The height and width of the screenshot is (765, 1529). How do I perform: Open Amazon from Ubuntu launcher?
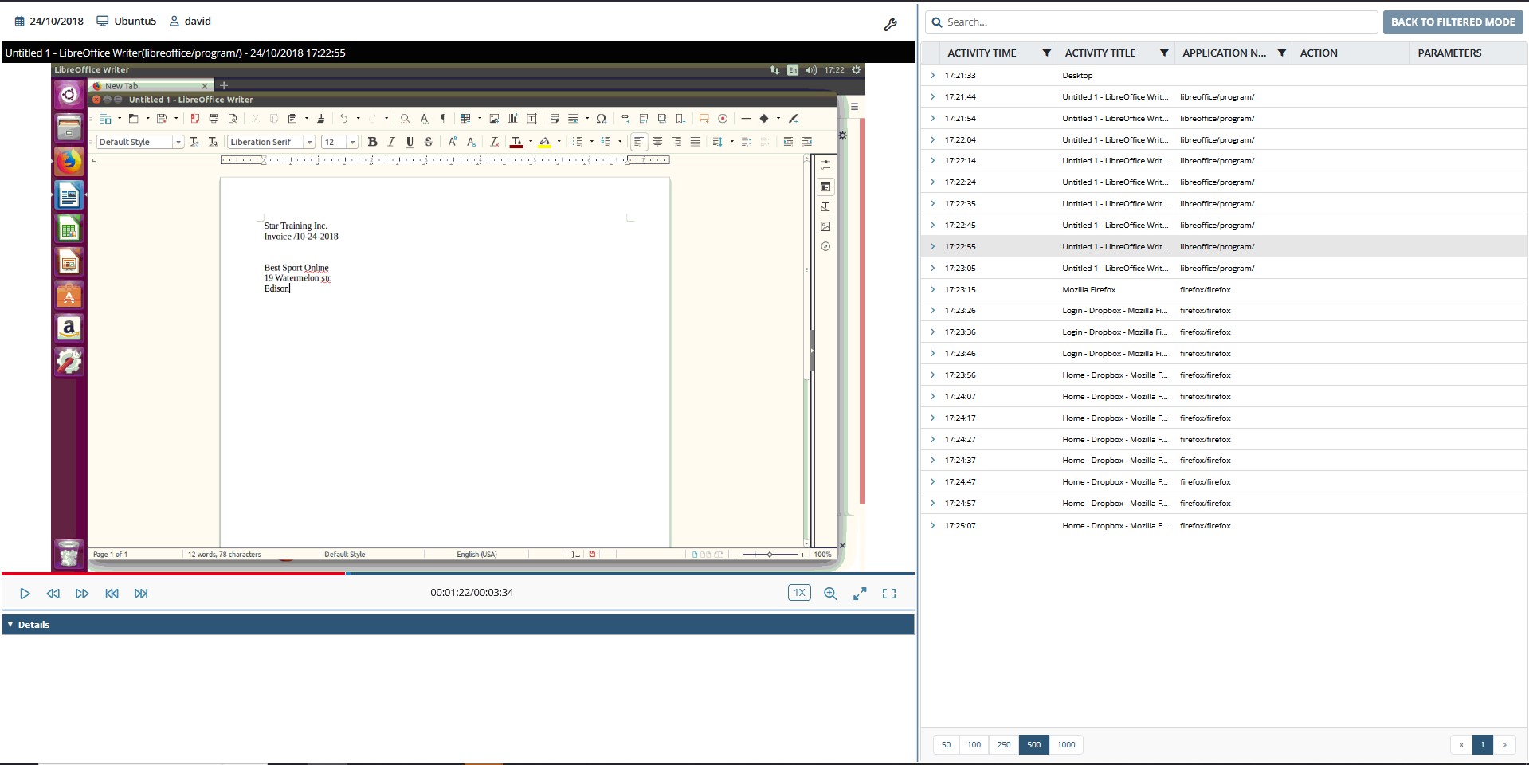69,328
